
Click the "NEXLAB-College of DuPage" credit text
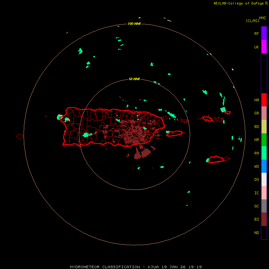pyautogui.click(x=239, y=3)
